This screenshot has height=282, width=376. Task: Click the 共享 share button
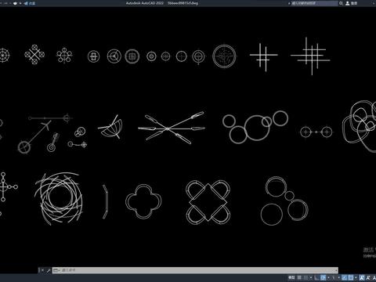(30, 3)
